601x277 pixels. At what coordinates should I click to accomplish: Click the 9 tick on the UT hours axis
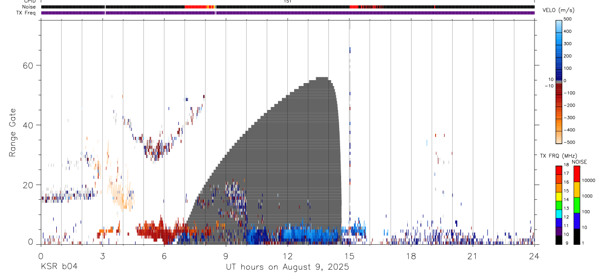point(226,256)
